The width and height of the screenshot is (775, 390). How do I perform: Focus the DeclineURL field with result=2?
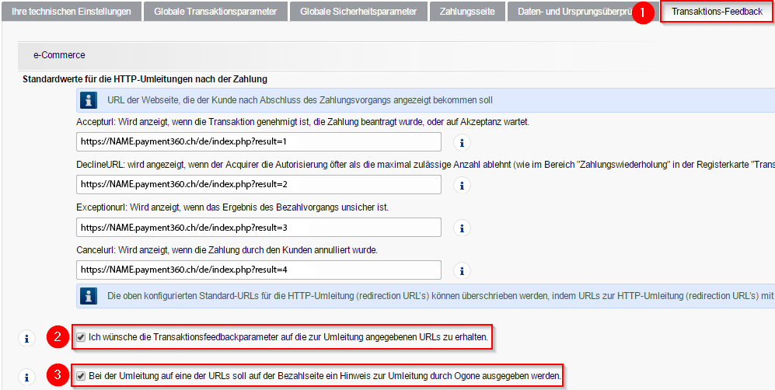[x=258, y=185]
